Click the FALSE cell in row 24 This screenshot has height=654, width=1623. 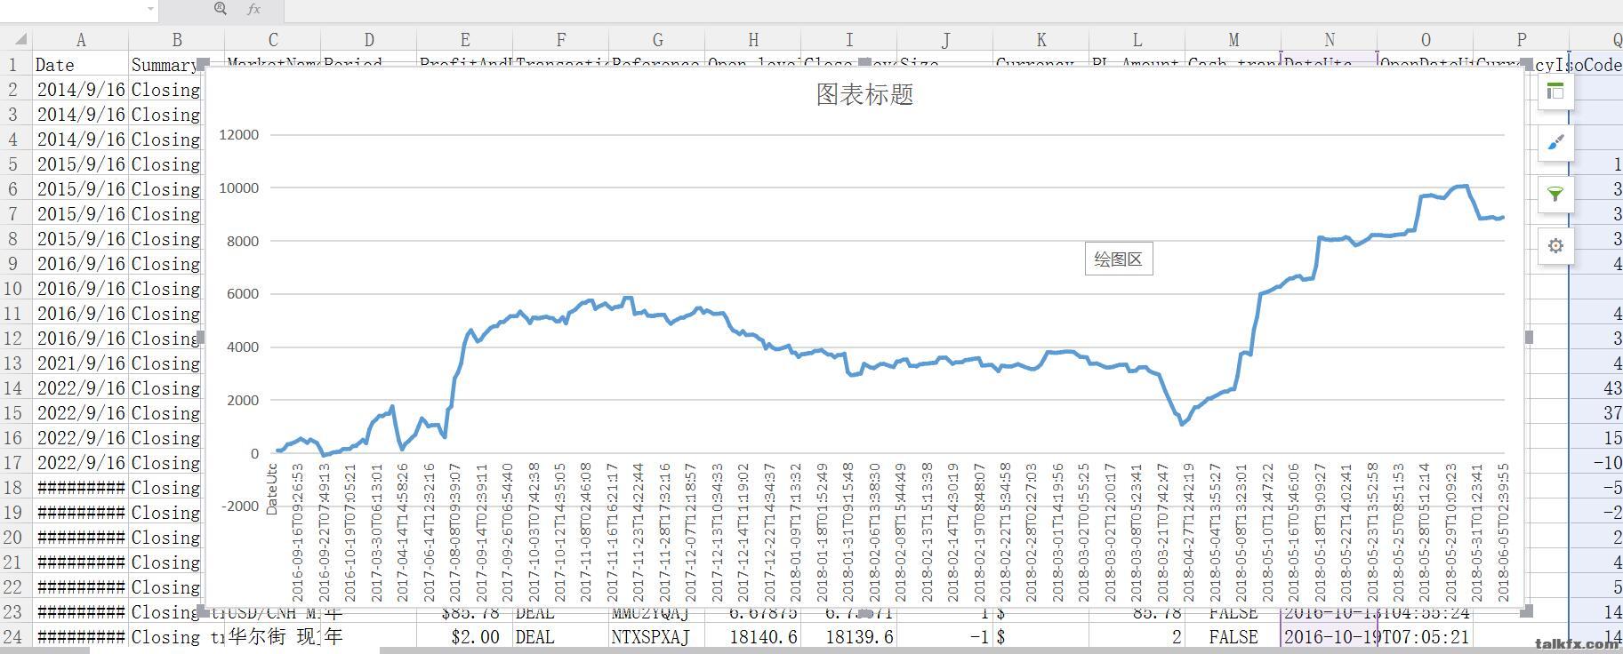1233,636
